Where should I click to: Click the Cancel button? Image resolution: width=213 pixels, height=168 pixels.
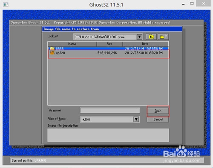pos(158,120)
